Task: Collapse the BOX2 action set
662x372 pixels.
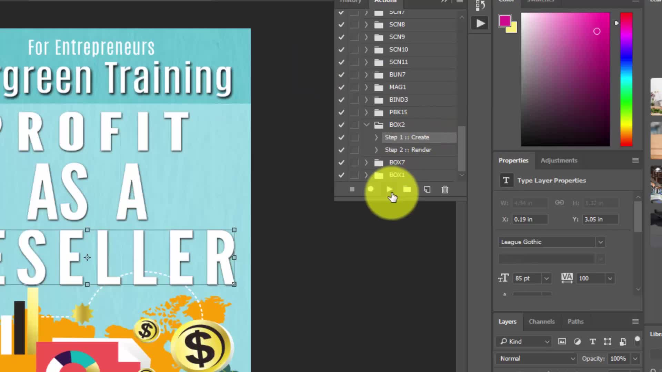Action: 367,125
